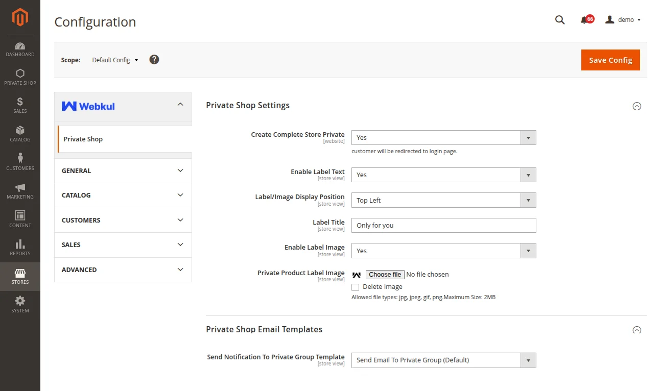Click the Magento logo icon
Screen dimensions: 661x391
(x=20, y=18)
